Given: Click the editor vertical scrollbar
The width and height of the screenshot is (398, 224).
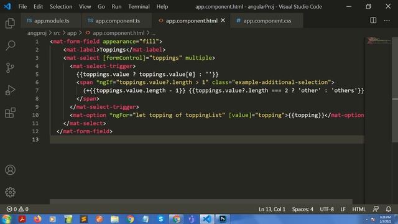Looking at the screenshot, I should pos(395,90).
